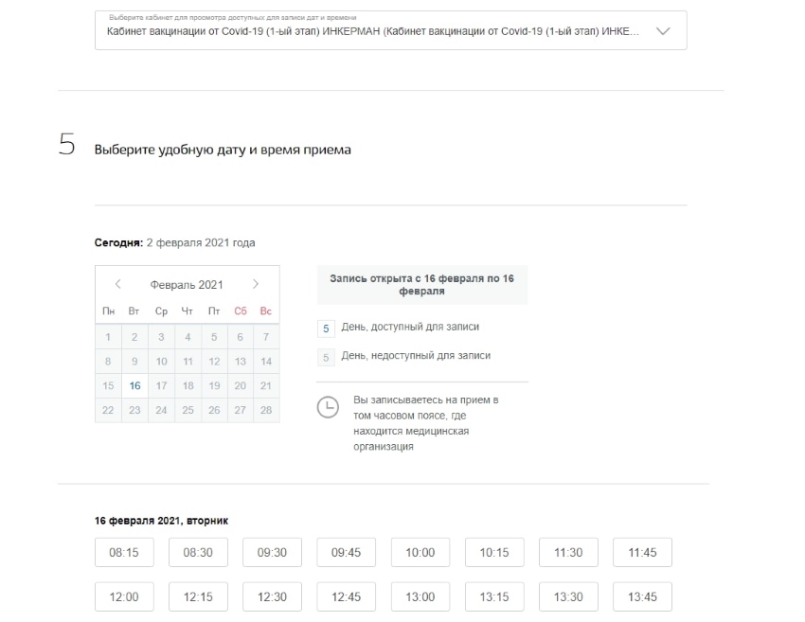This screenshot has height=622, width=805.
Task: Select the 10:00 time slot
Action: click(x=420, y=553)
